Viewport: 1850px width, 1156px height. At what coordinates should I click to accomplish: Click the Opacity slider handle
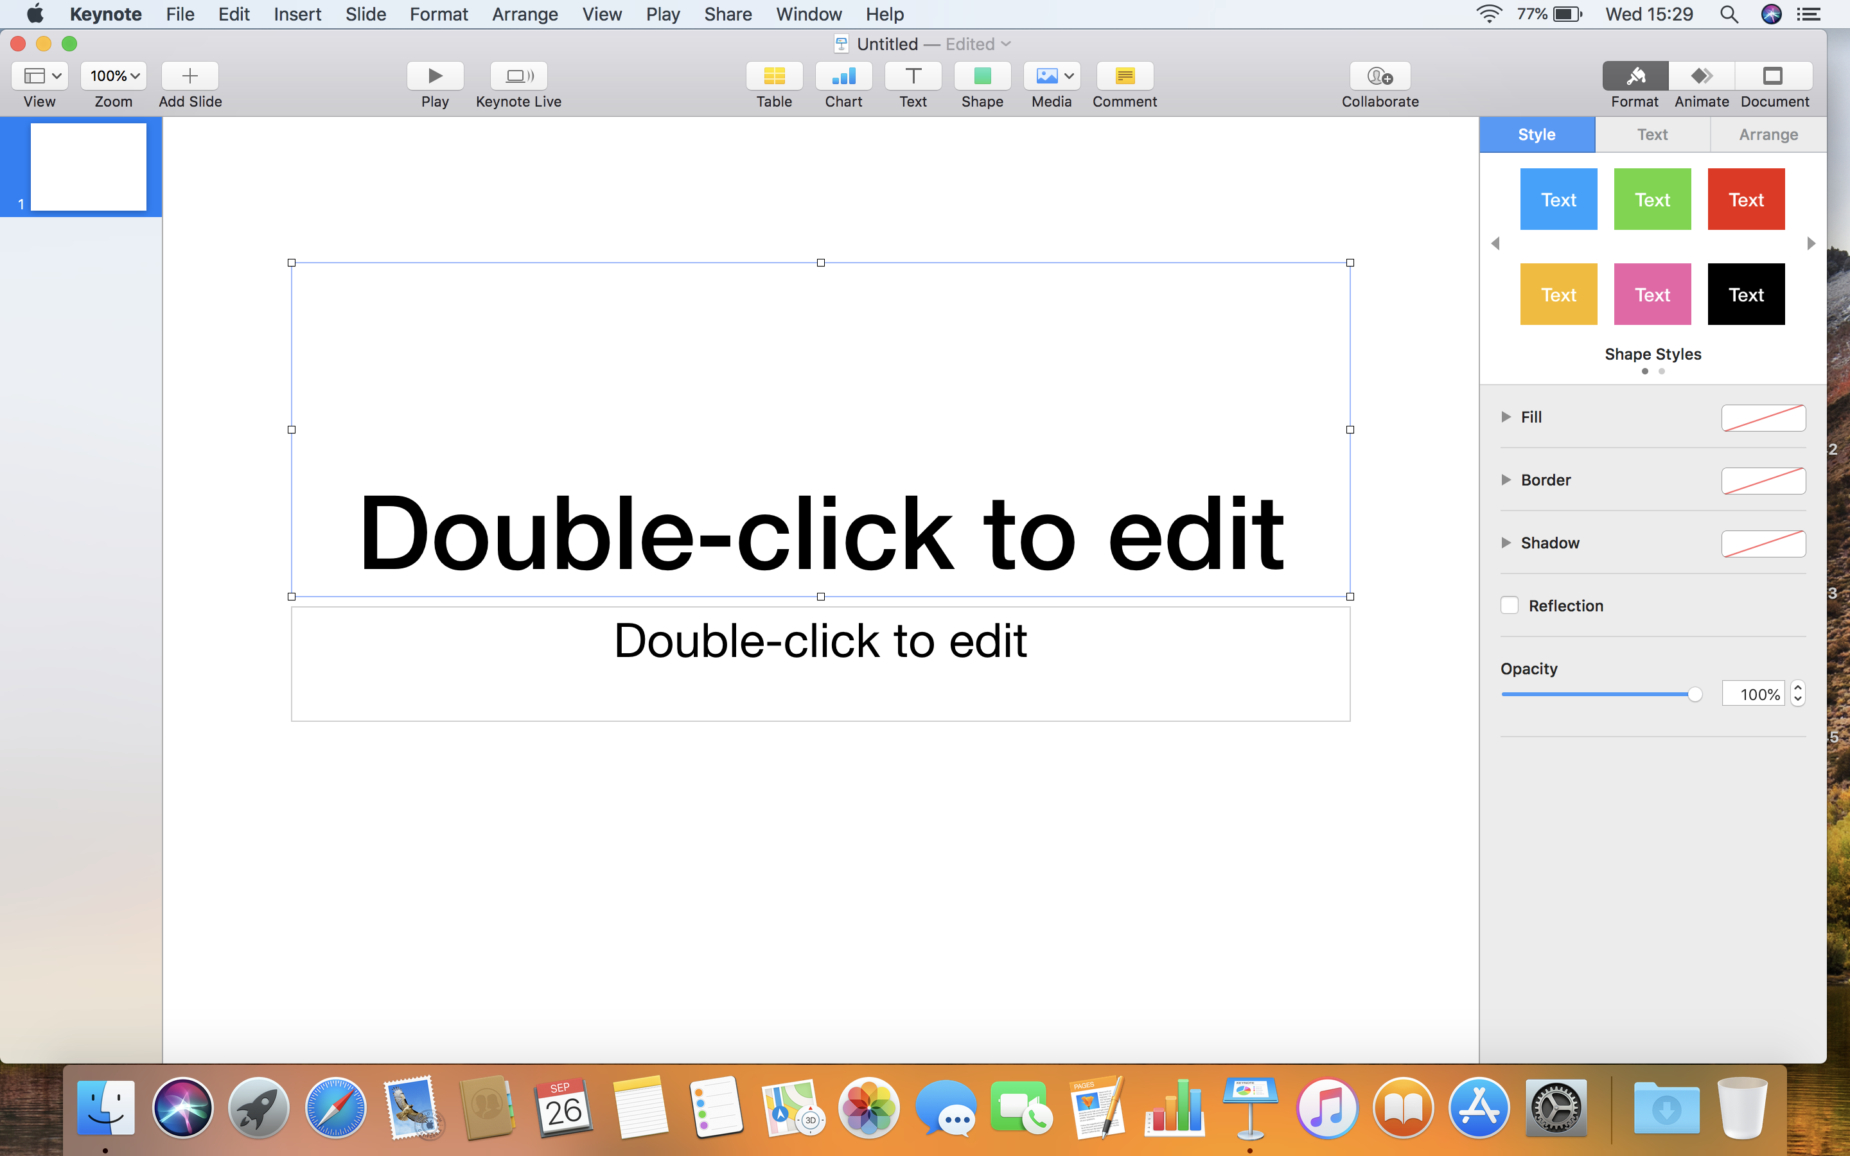coord(1695,694)
